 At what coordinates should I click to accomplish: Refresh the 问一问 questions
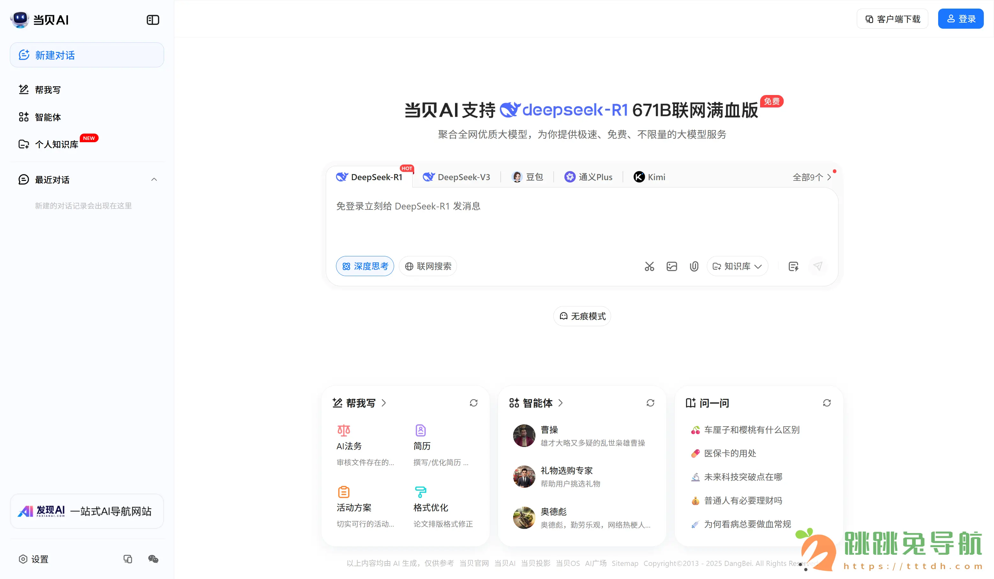point(827,403)
